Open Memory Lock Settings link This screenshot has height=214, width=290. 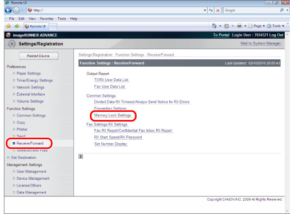pyautogui.click(x=113, y=115)
